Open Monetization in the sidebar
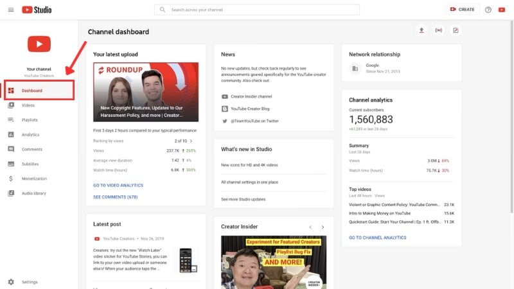 (x=39, y=179)
